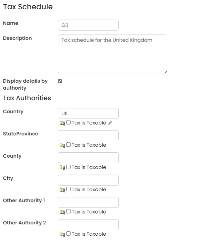The width and height of the screenshot is (217, 241).
Task: Click the Name field containing GB
Action: coord(88,25)
